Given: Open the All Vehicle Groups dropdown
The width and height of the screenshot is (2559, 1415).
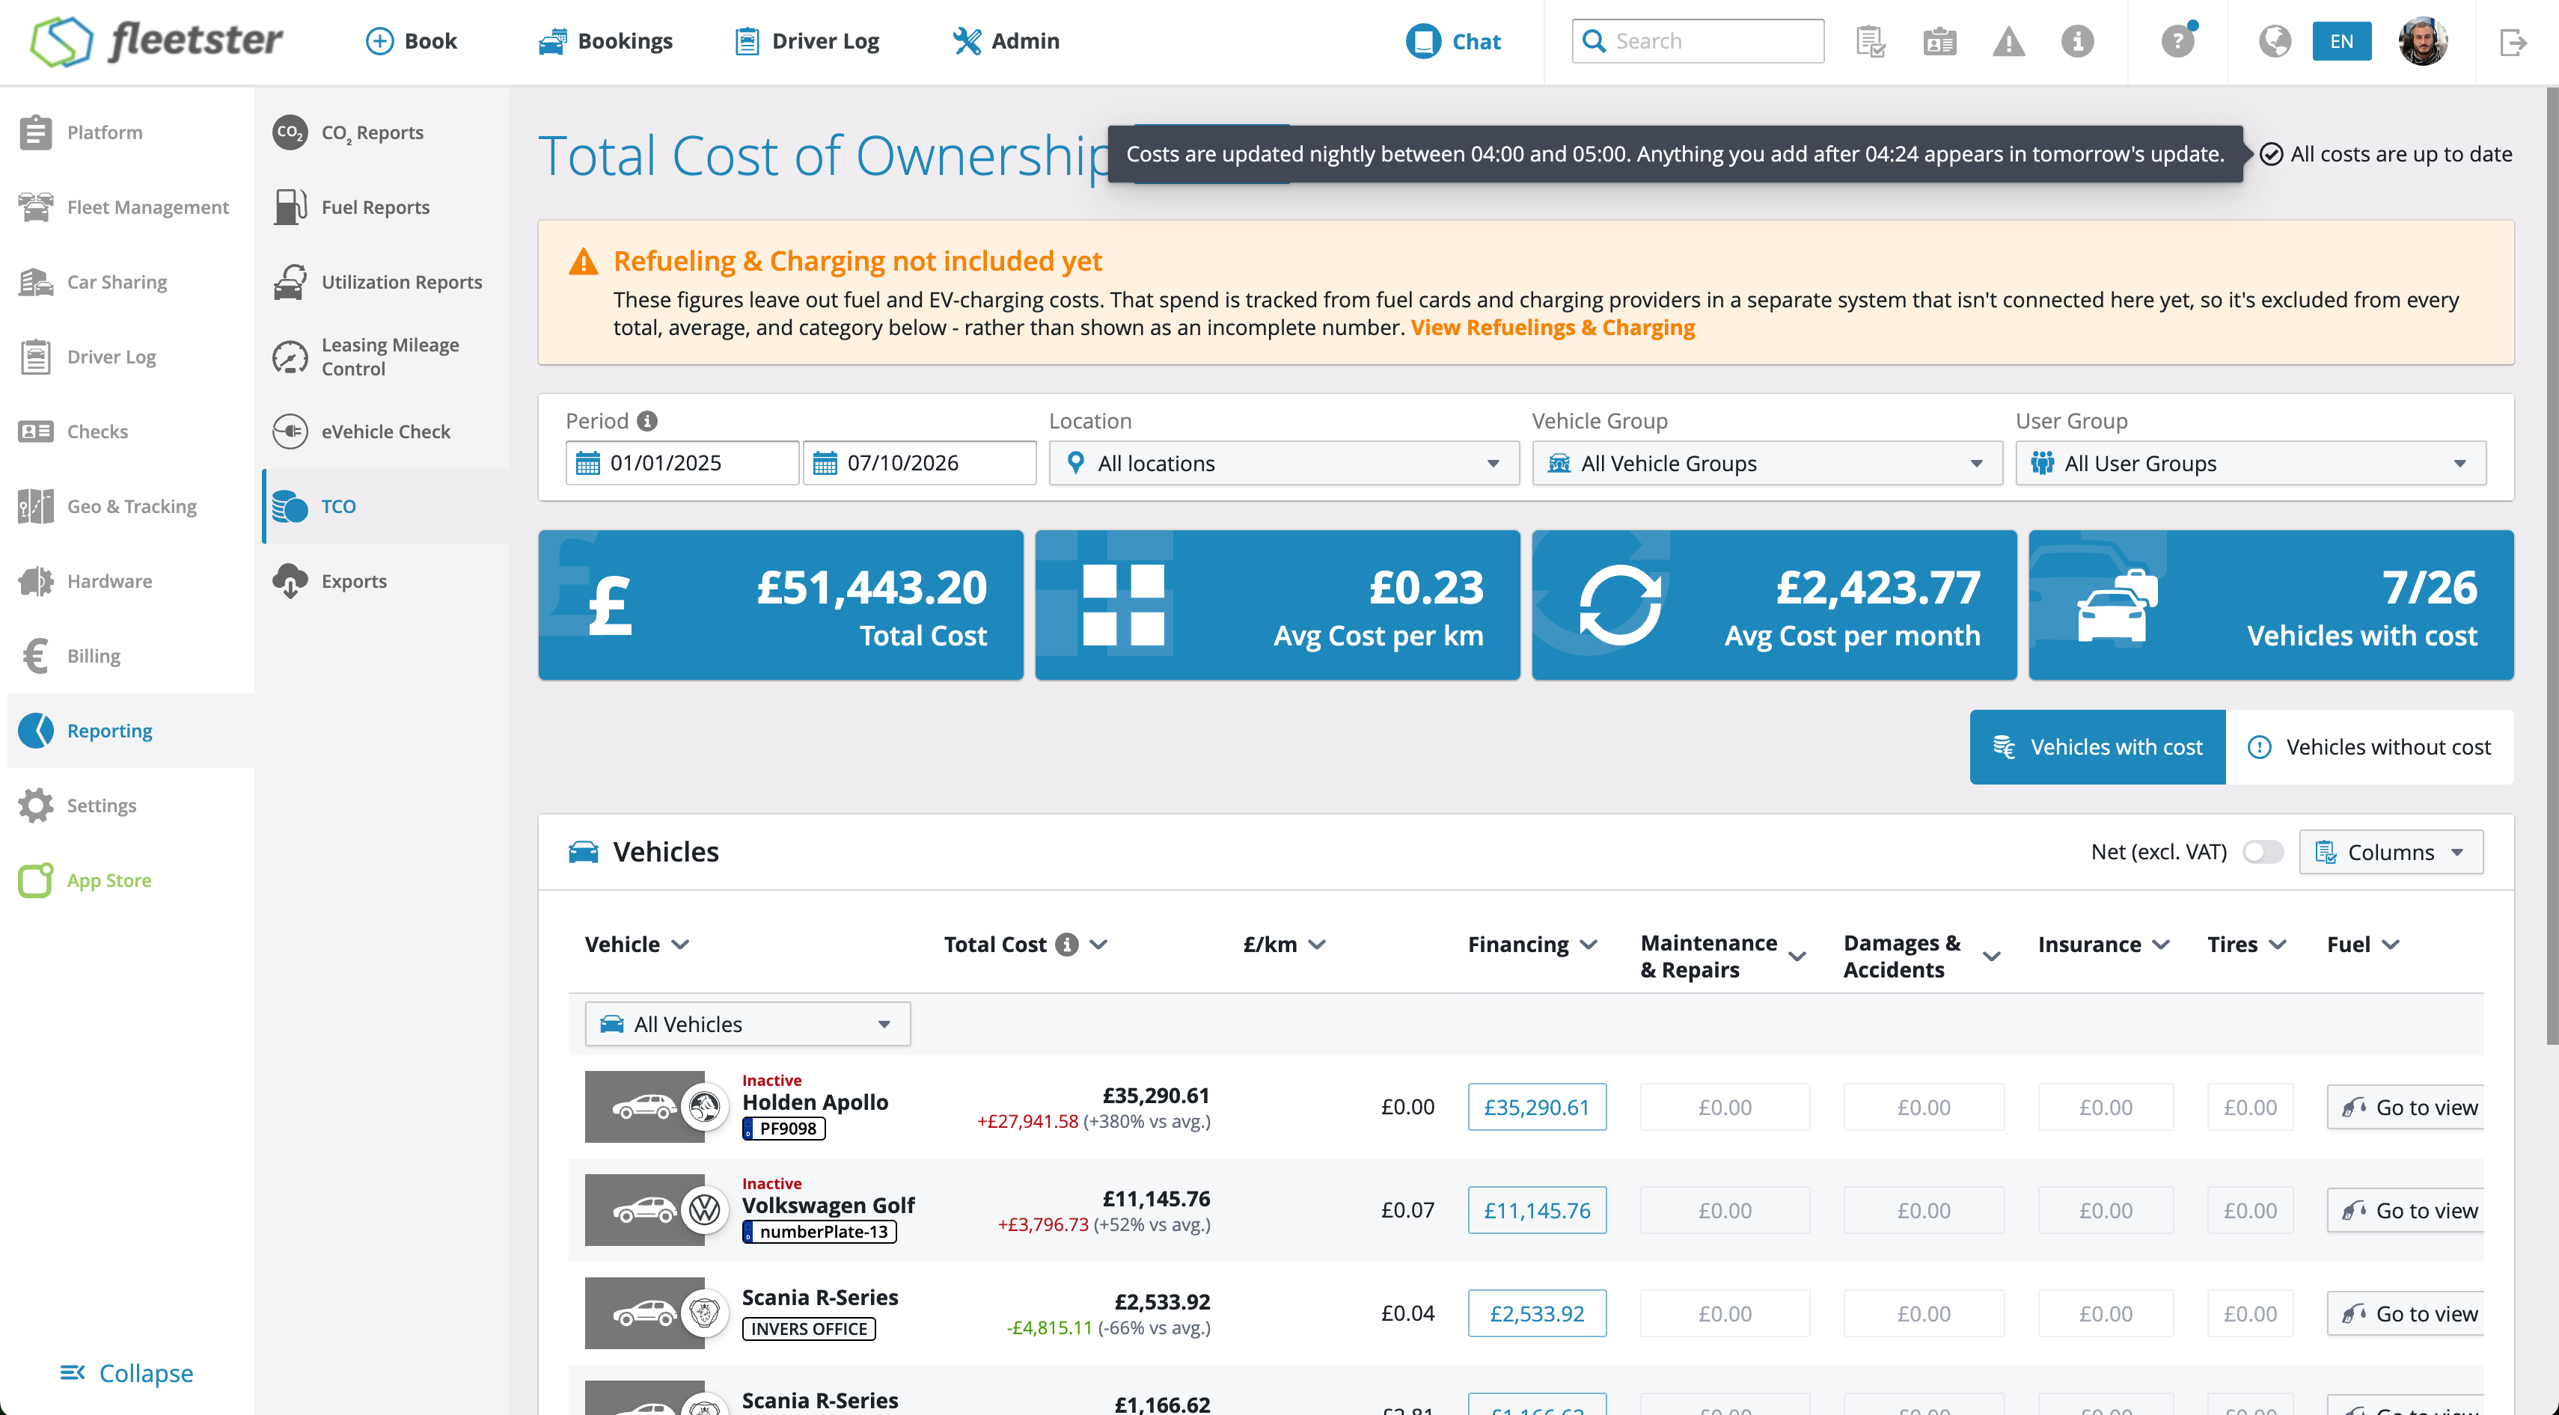Looking at the screenshot, I should click(1767, 464).
